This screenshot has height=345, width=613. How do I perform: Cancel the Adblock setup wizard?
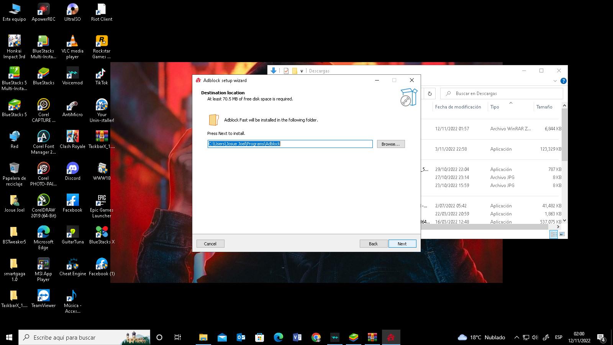210,244
